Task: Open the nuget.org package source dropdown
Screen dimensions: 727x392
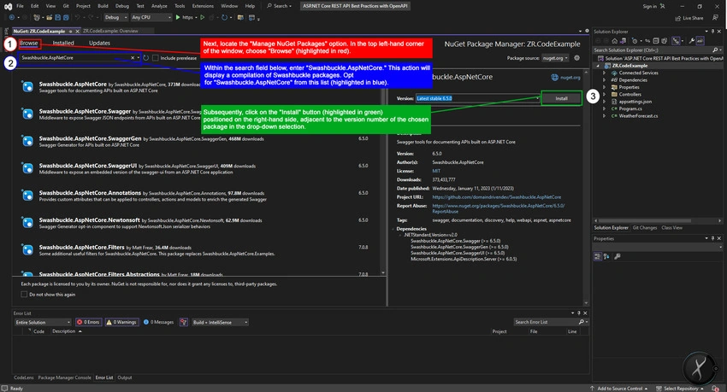Action: click(x=555, y=58)
